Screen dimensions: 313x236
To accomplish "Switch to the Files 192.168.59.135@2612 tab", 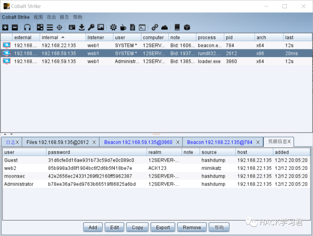I will point(57,142).
